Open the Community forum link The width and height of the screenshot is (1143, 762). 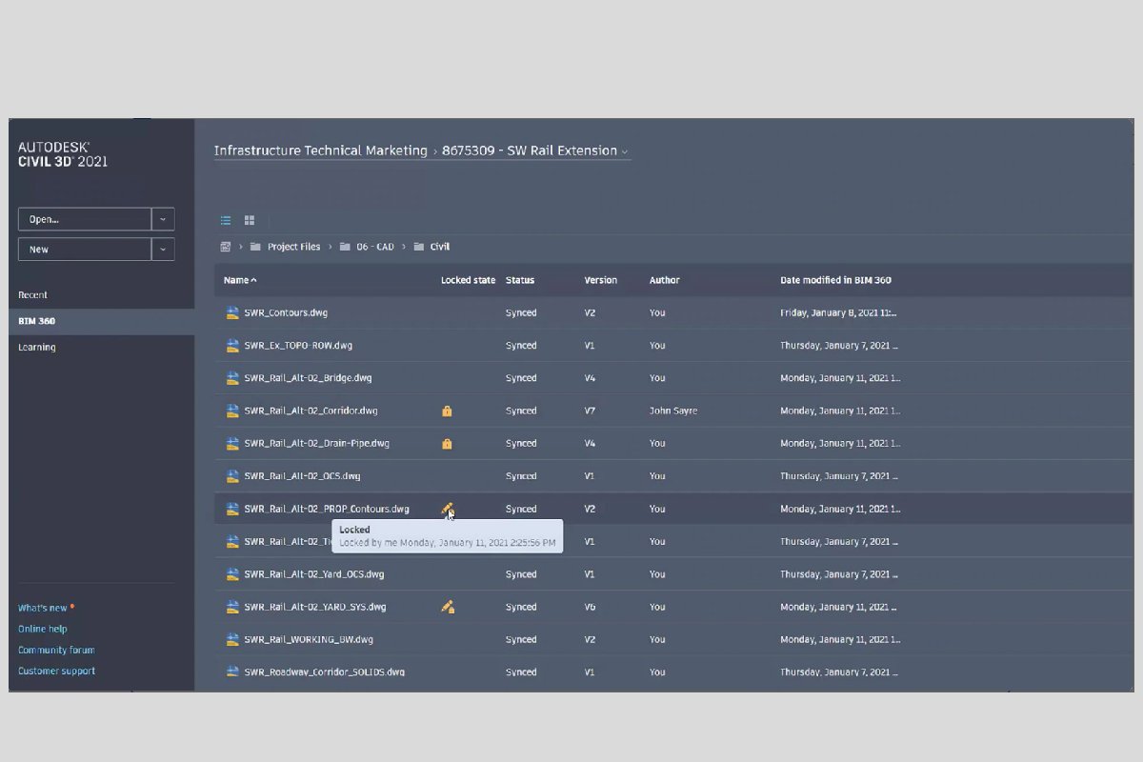56,650
